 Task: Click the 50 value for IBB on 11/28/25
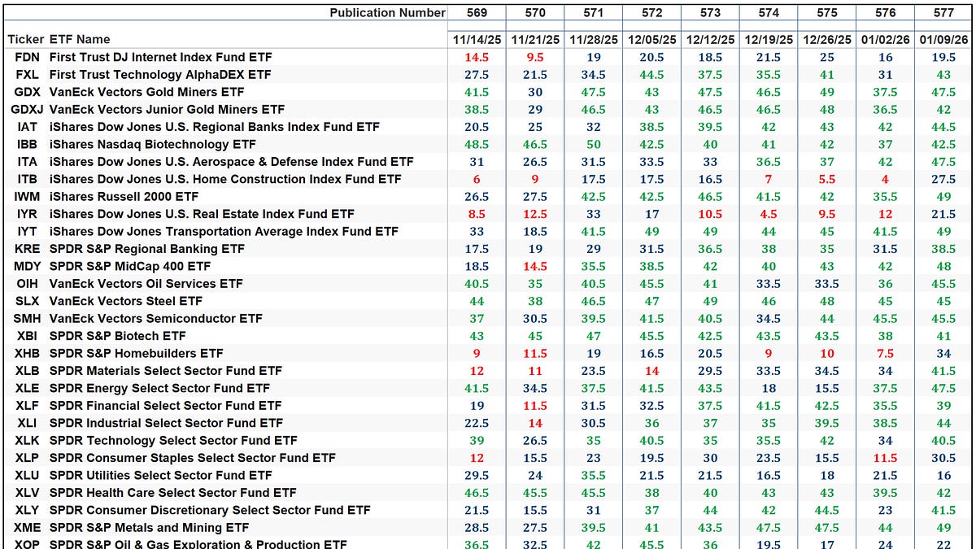pyautogui.click(x=594, y=144)
